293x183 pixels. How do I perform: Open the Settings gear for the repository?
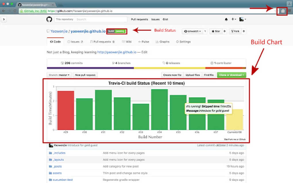coord(184,42)
